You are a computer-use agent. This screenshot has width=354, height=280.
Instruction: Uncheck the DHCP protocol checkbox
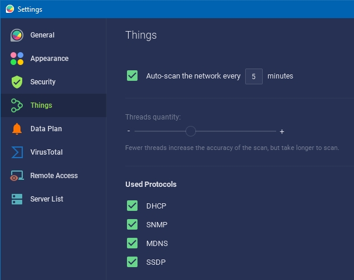(132, 206)
